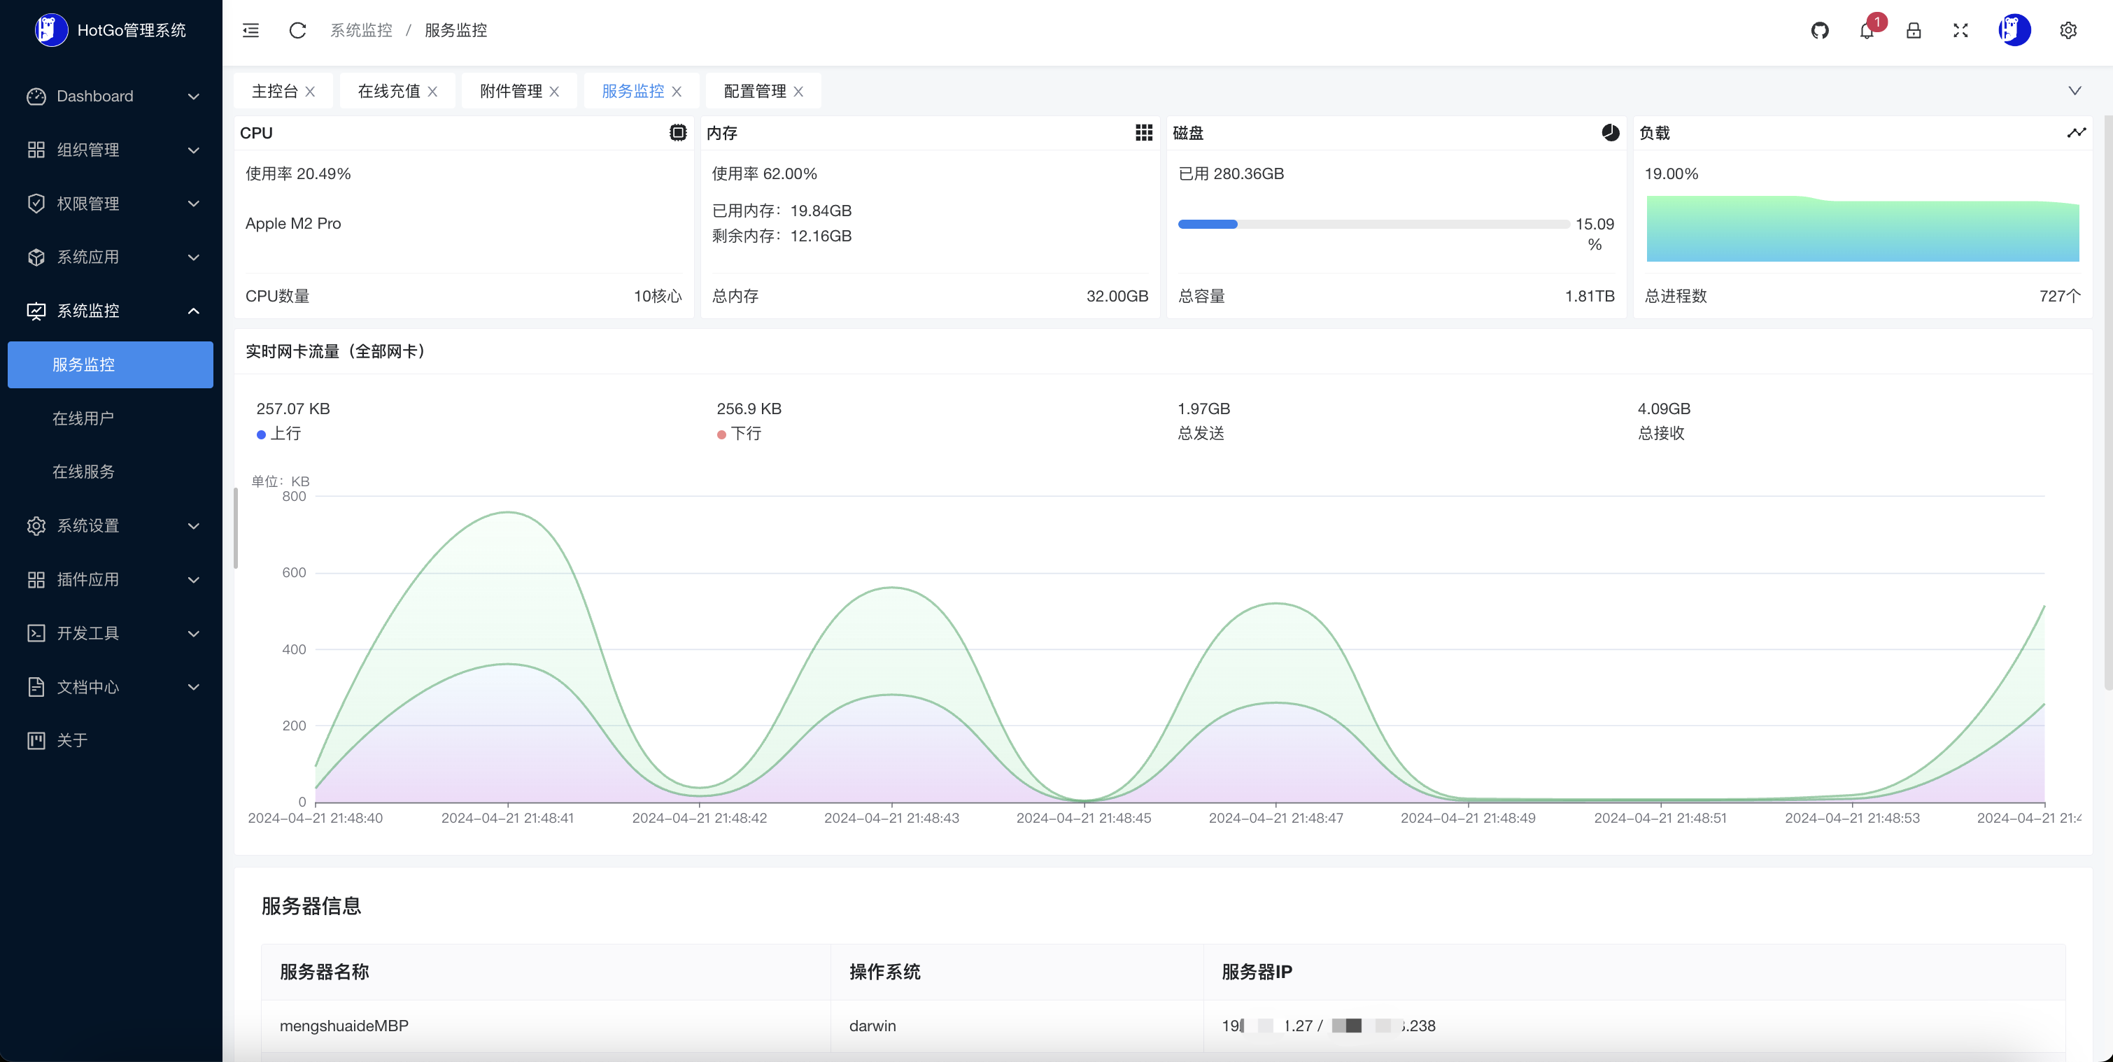
Task: Expand the 开发工具 sidebar menu
Action: tap(111, 633)
